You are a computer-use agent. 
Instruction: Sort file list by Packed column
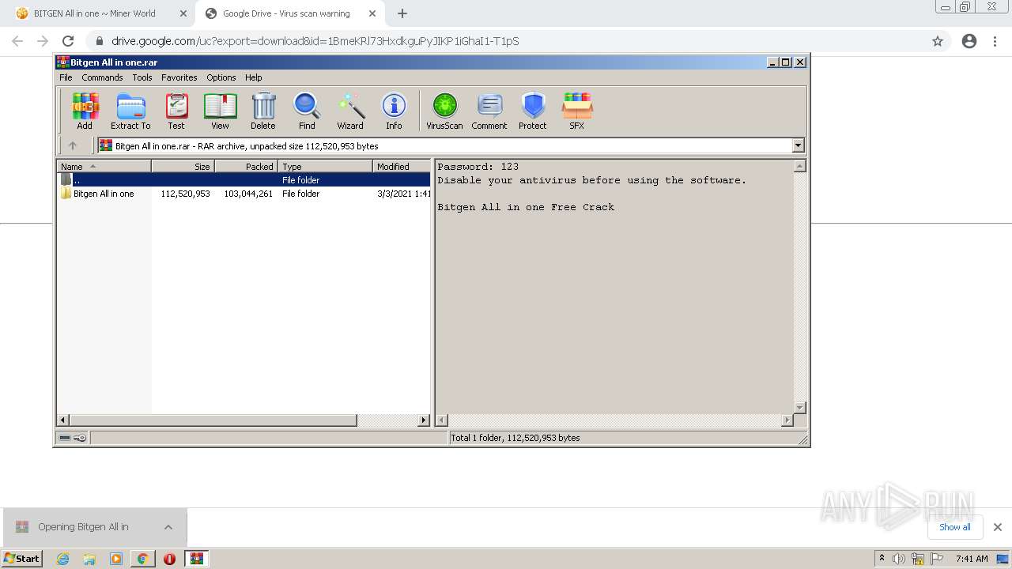246,166
